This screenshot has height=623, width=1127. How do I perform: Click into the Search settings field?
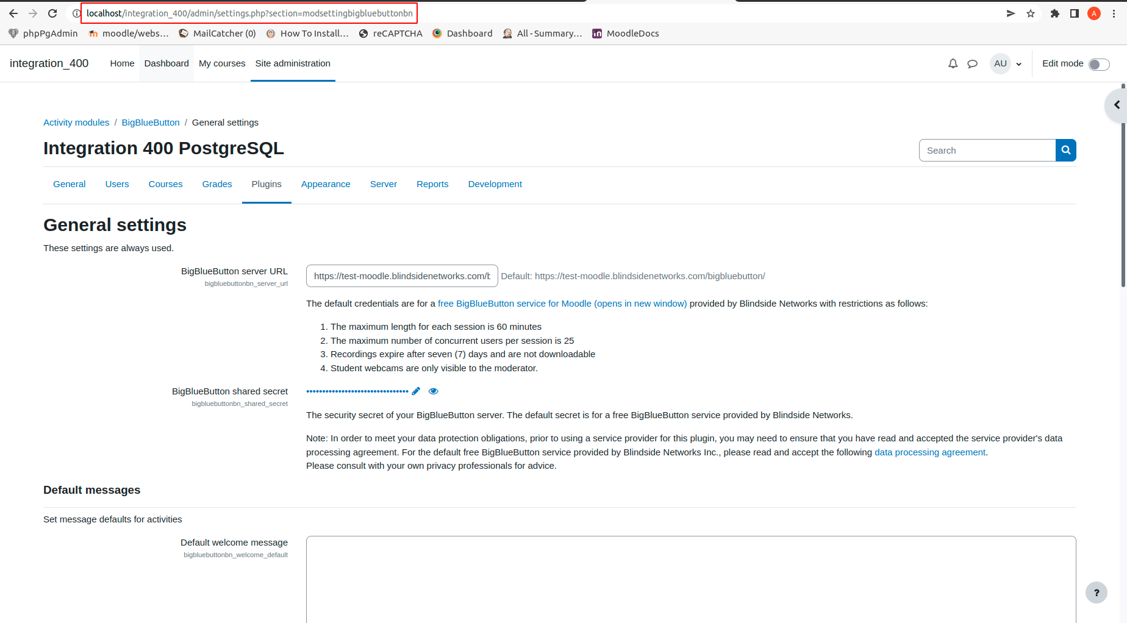[x=987, y=151]
